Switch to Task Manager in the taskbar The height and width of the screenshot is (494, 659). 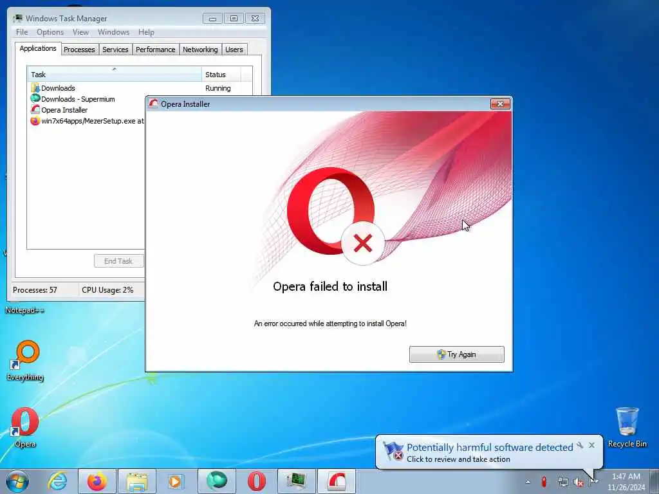click(x=296, y=481)
